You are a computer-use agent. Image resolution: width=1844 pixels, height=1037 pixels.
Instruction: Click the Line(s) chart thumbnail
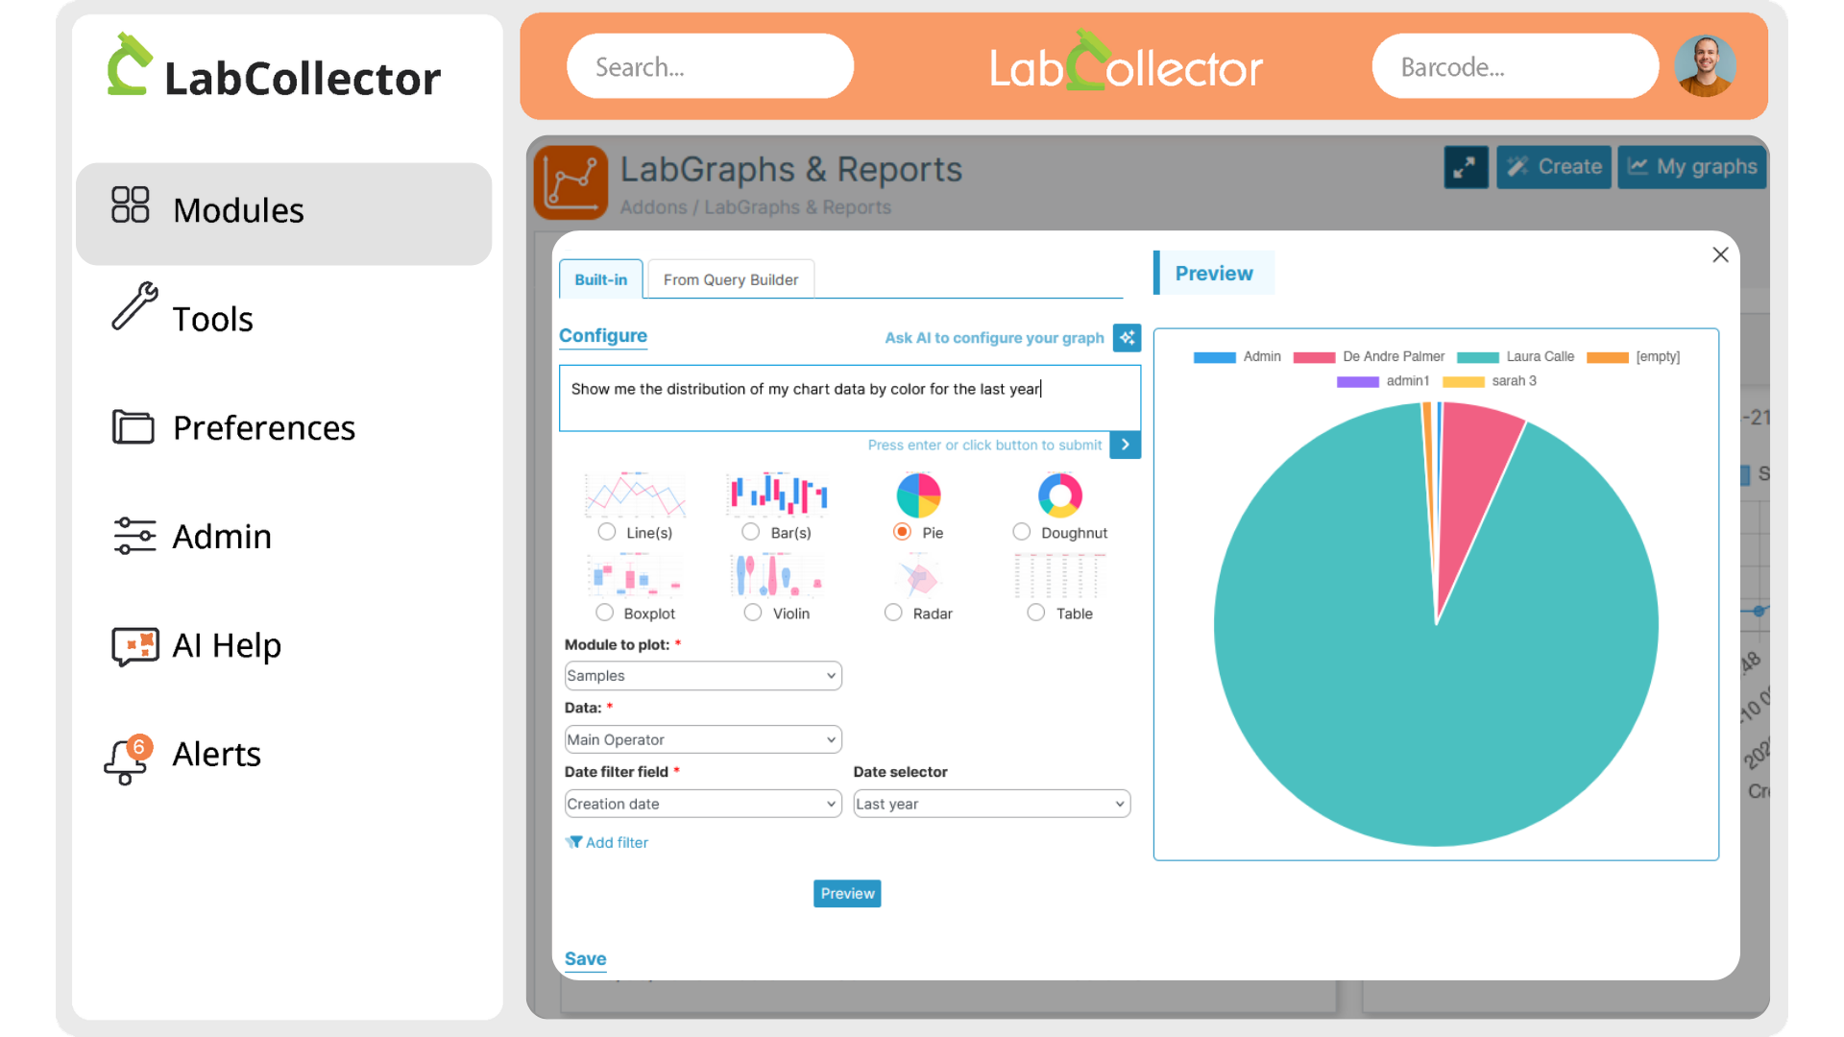pyautogui.click(x=635, y=494)
